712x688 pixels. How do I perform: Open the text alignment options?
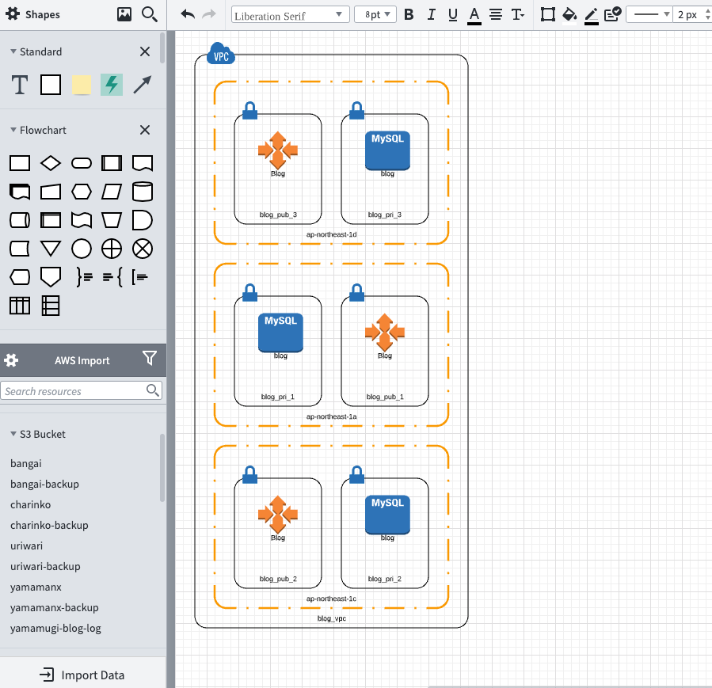496,14
